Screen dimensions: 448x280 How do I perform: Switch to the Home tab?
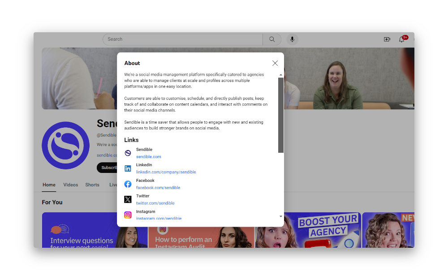(x=49, y=185)
